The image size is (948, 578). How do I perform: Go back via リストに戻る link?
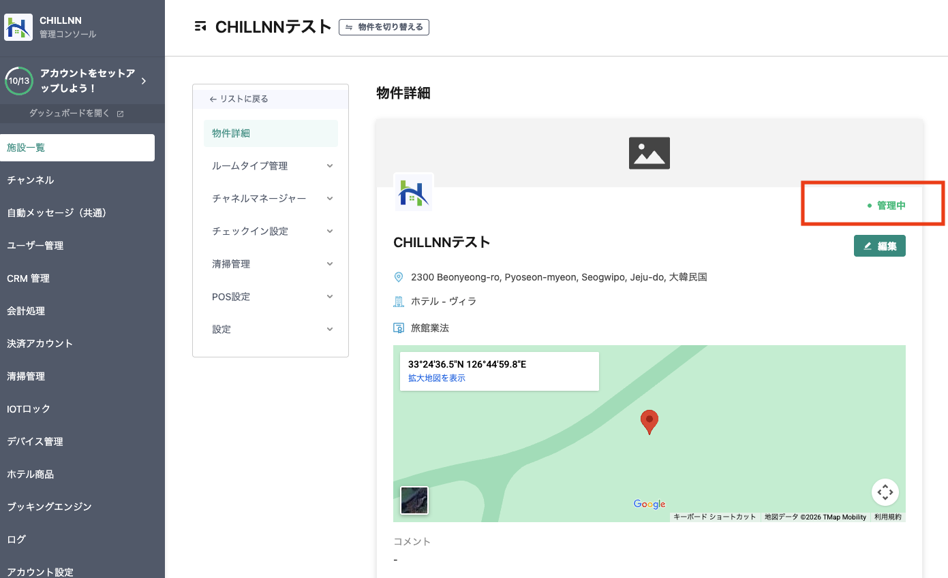coord(239,99)
